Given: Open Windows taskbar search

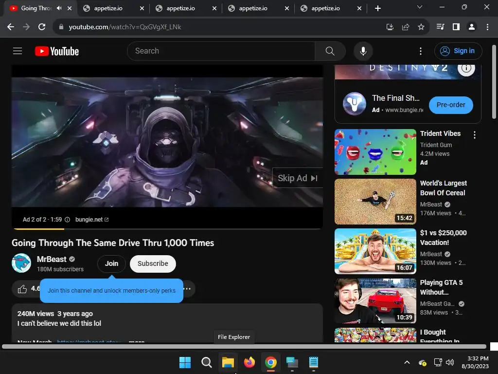Looking at the screenshot, I should [206, 362].
